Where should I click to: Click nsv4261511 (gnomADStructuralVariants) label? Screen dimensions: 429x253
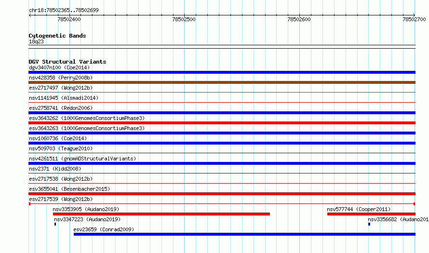click(x=82, y=159)
